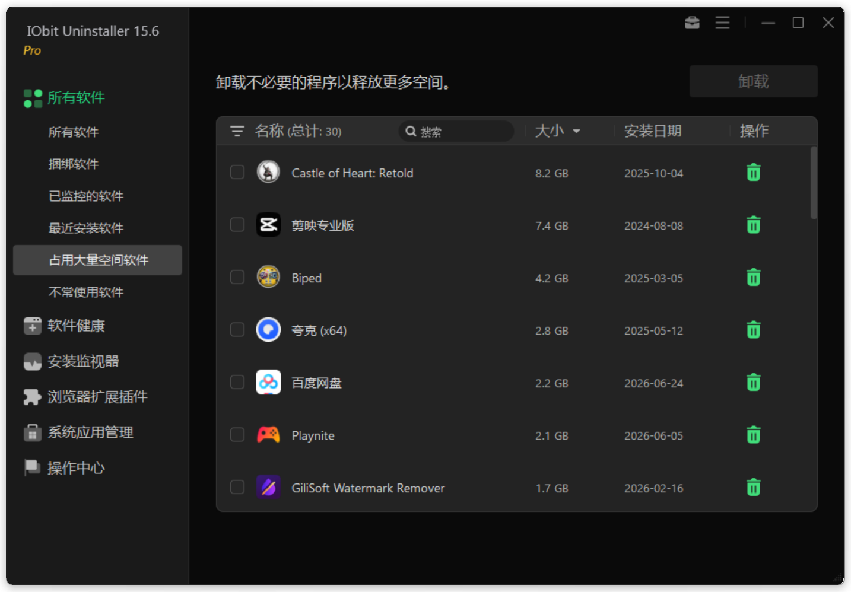Show 最近安装软件
The width and height of the screenshot is (851, 592).
click(x=86, y=228)
